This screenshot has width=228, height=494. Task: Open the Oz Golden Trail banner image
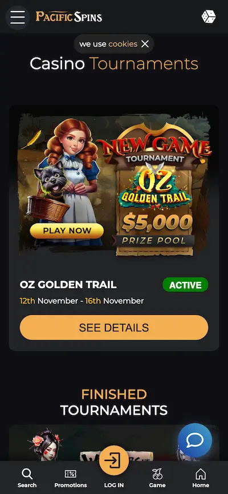(x=114, y=185)
